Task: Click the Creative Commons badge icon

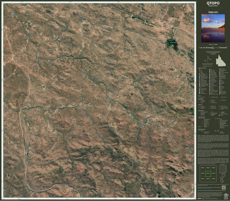Action: pos(199,199)
